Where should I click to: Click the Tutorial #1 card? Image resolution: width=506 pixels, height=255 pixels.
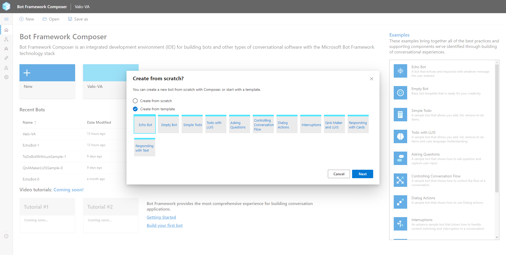click(x=47, y=215)
